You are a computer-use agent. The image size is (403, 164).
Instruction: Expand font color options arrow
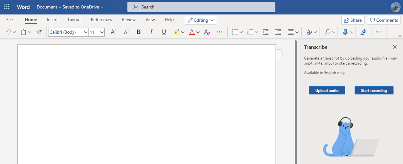[x=198, y=32]
